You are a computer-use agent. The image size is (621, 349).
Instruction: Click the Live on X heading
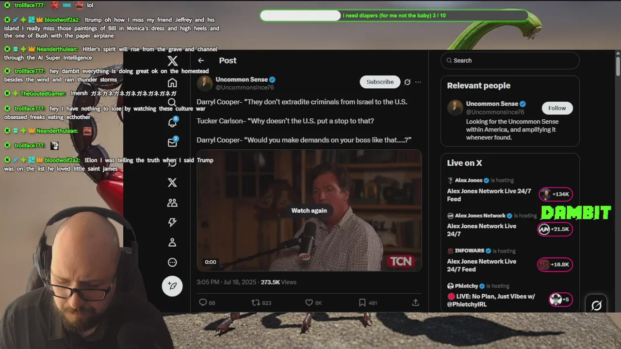tap(464, 163)
